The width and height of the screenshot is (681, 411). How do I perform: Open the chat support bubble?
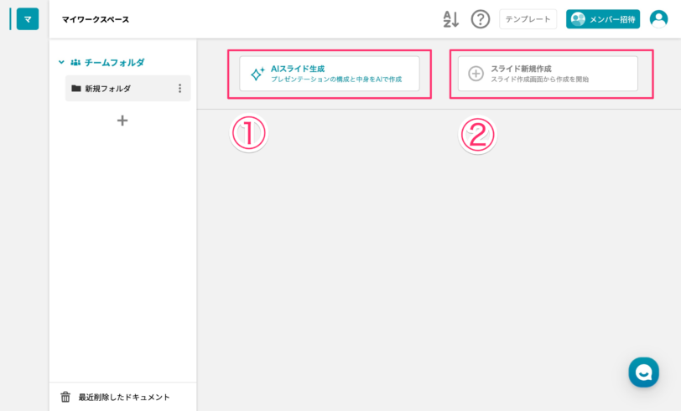643,372
